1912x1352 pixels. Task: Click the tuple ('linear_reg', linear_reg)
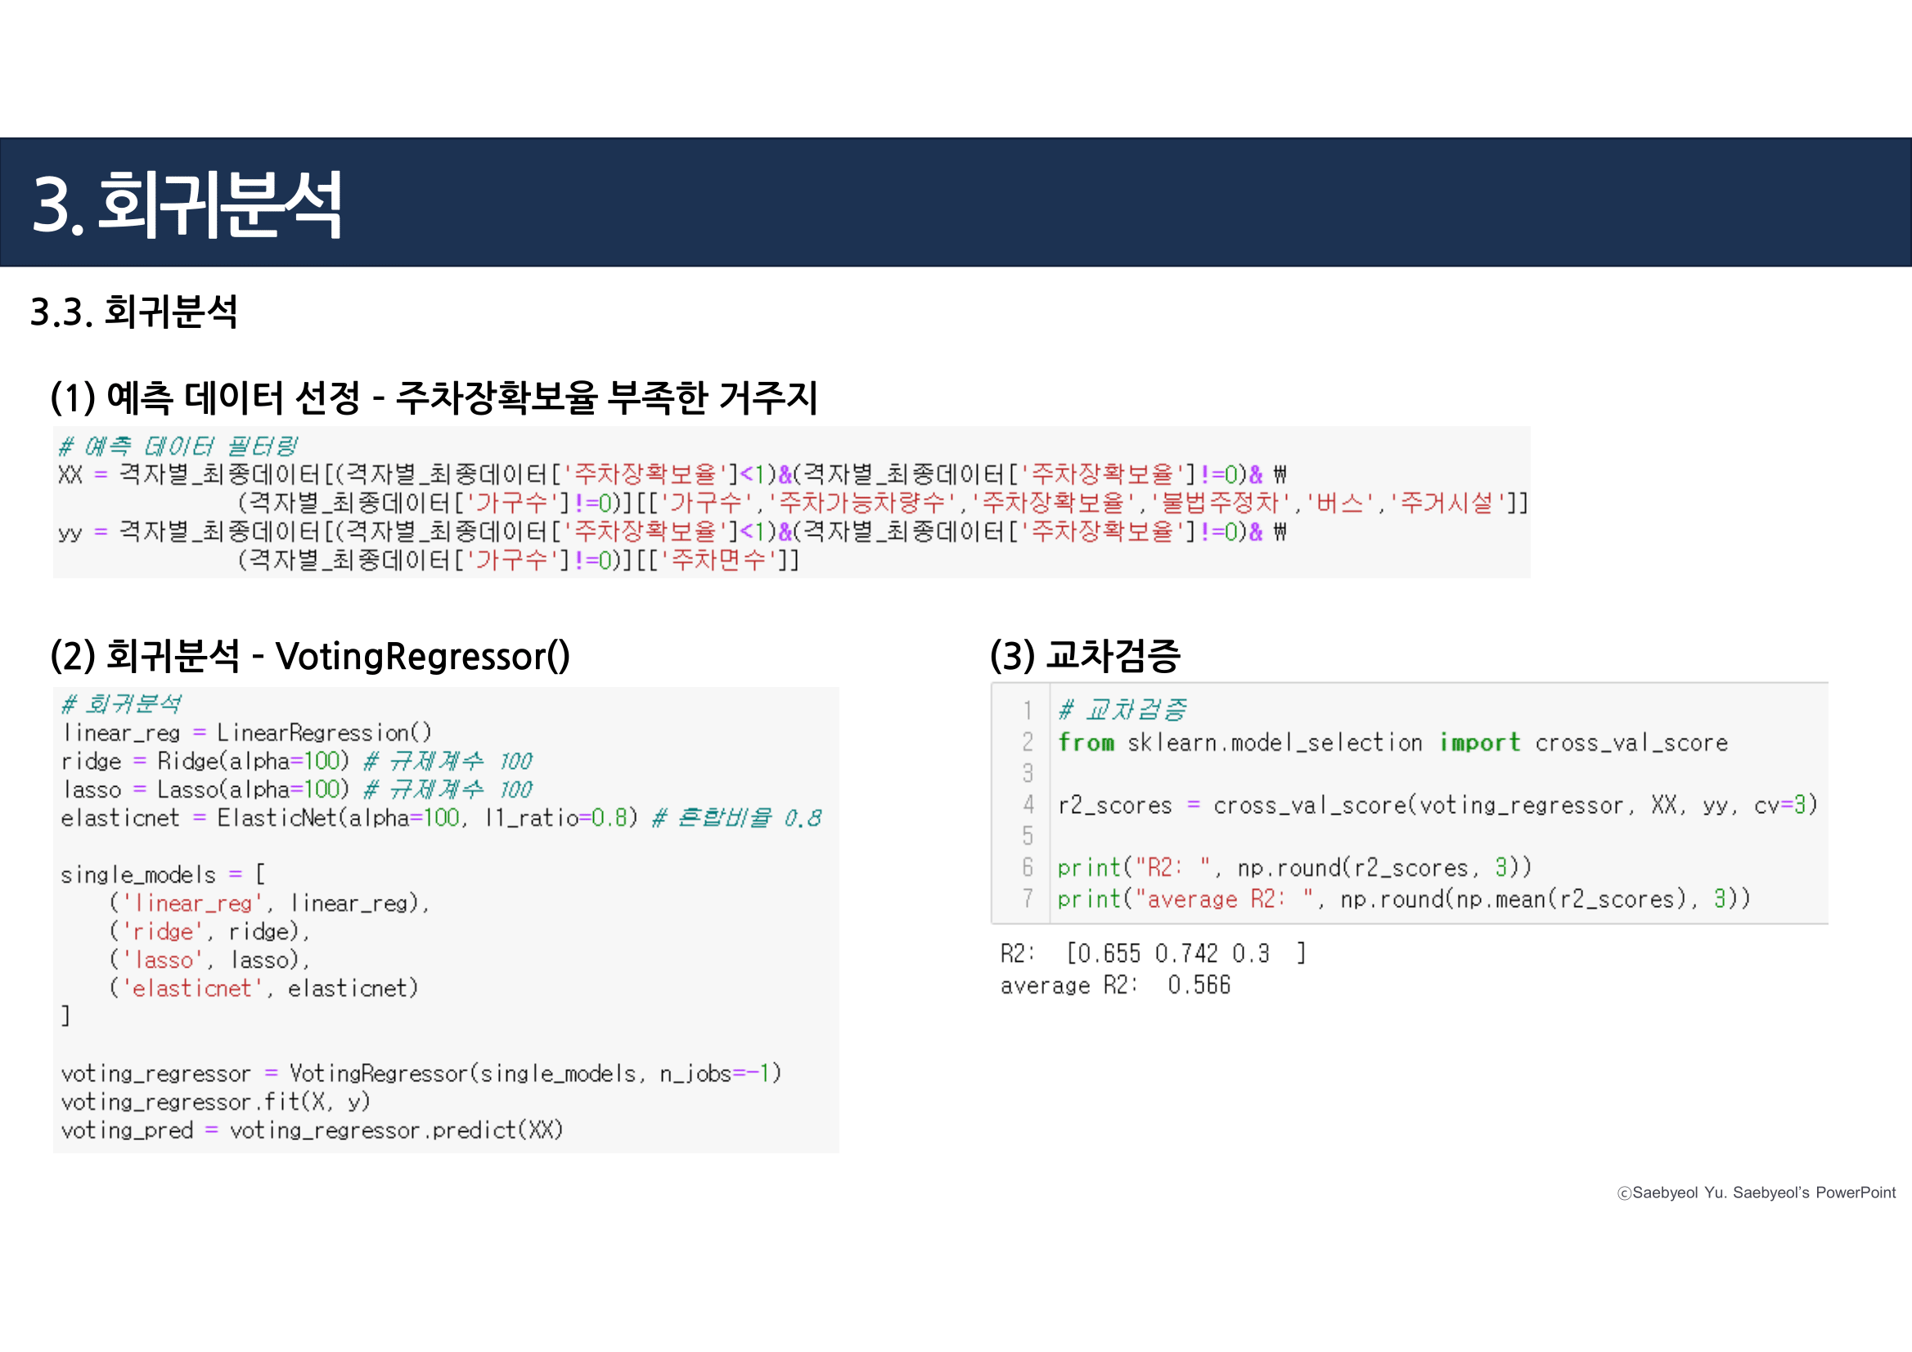tap(270, 903)
